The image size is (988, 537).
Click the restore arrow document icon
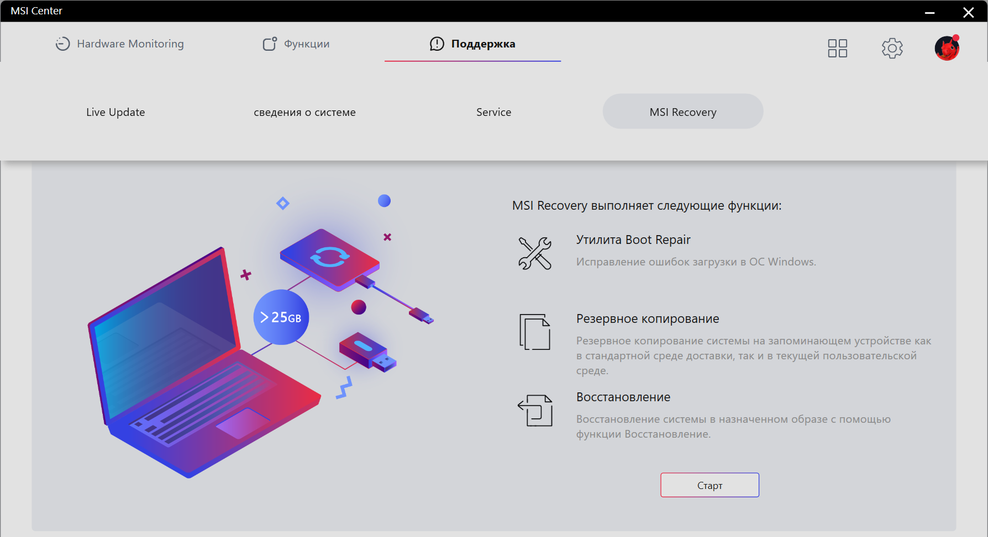coord(535,410)
